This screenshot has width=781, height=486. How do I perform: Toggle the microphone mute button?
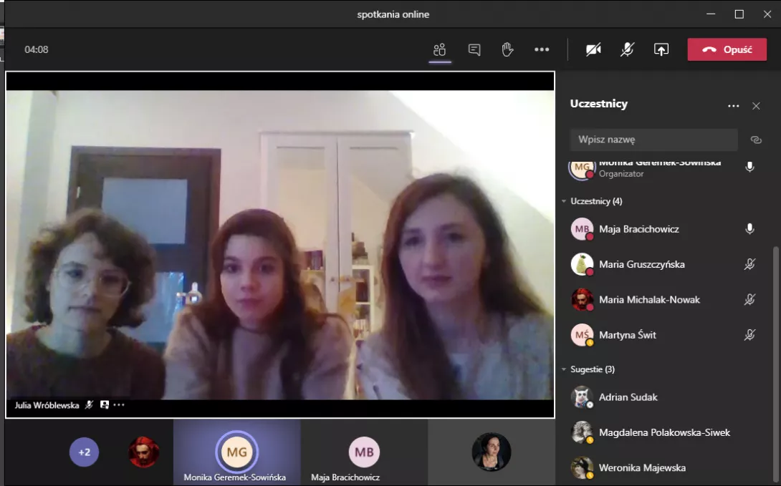click(x=627, y=49)
